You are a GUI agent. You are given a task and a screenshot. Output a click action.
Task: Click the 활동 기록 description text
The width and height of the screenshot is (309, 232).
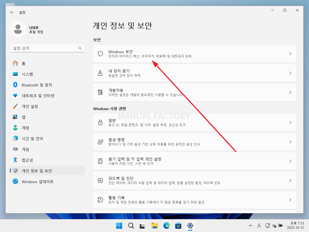click(156, 202)
